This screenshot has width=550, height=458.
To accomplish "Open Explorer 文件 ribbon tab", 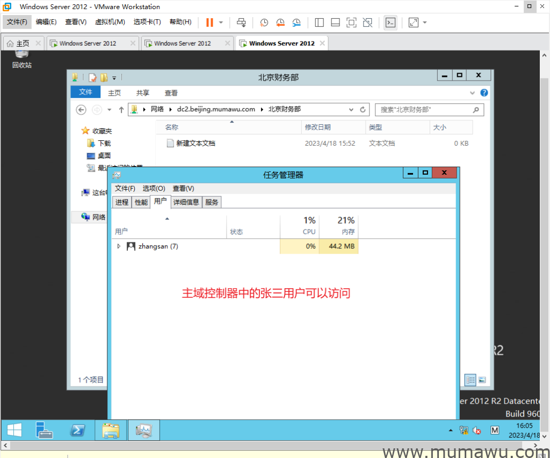I will click(x=85, y=92).
